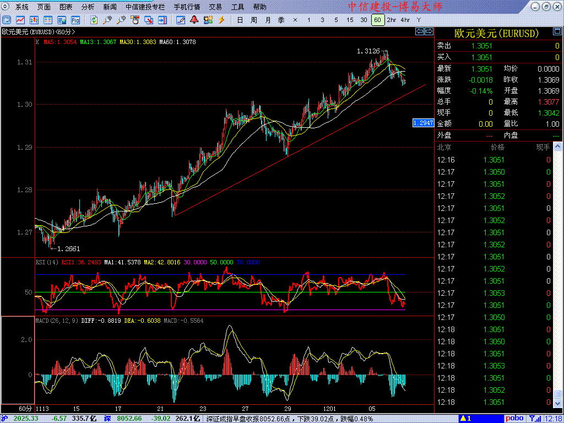Click the blue arrow panel toggle icon
Screen dimensions: 564x423
tap(162, 20)
